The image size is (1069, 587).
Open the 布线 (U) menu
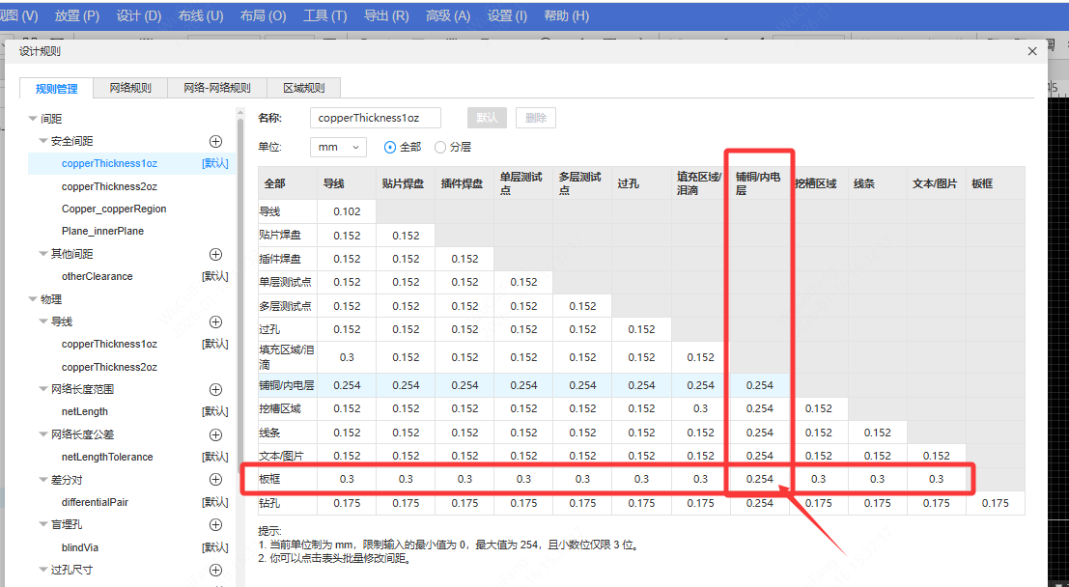(201, 15)
